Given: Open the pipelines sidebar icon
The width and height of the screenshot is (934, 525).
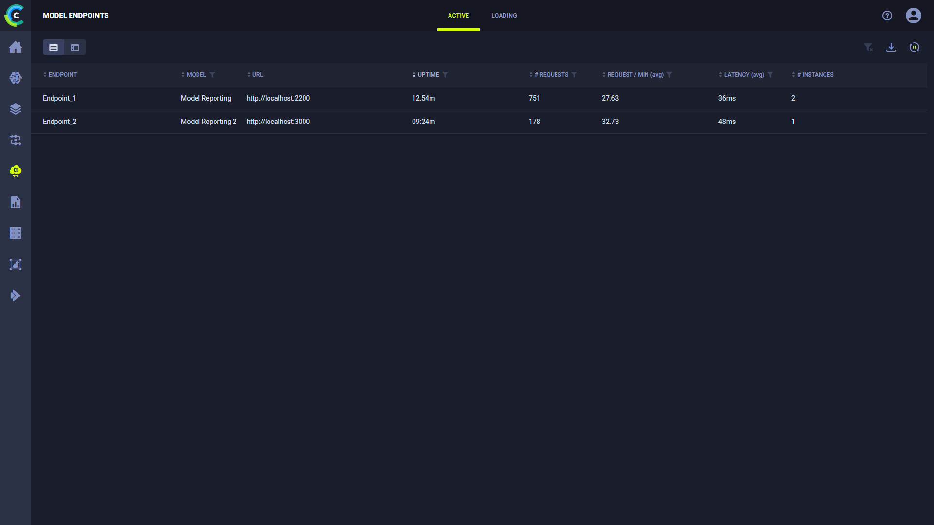Looking at the screenshot, I should tap(16, 140).
